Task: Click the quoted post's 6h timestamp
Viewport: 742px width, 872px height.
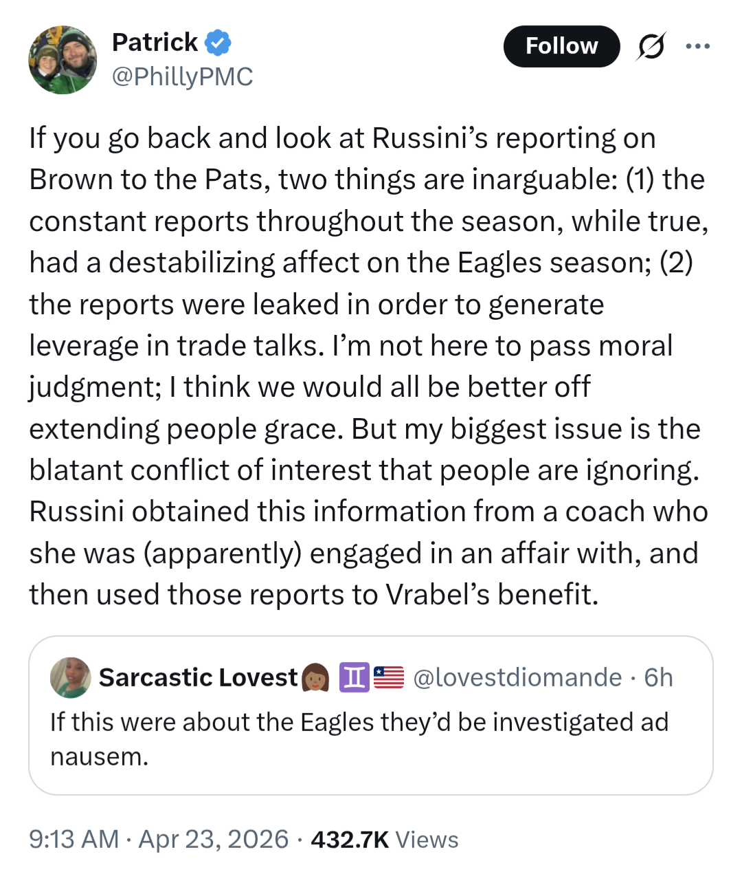Action: (x=658, y=677)
